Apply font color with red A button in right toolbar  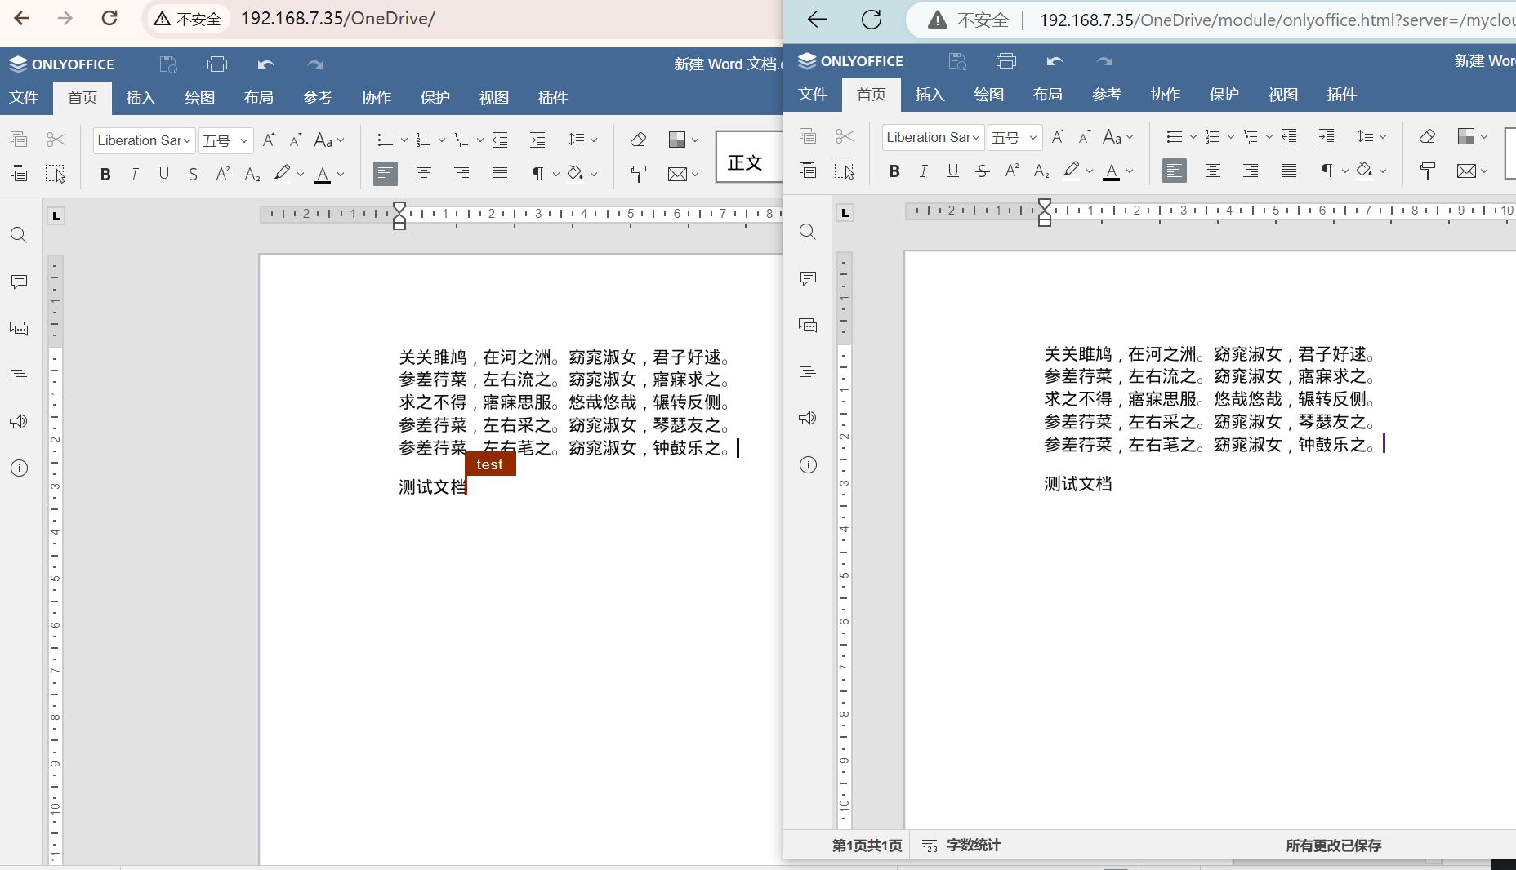tap(1111, 171)
